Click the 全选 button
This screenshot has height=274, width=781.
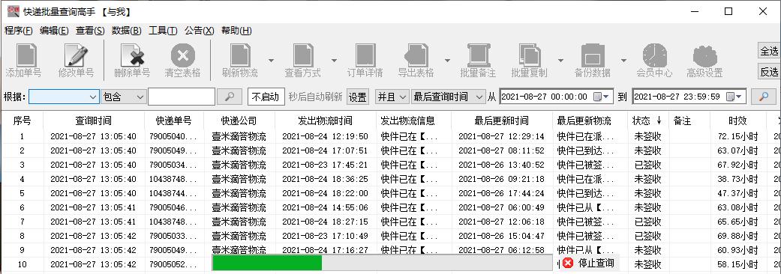pyautogui.click(x=769, y=51)
